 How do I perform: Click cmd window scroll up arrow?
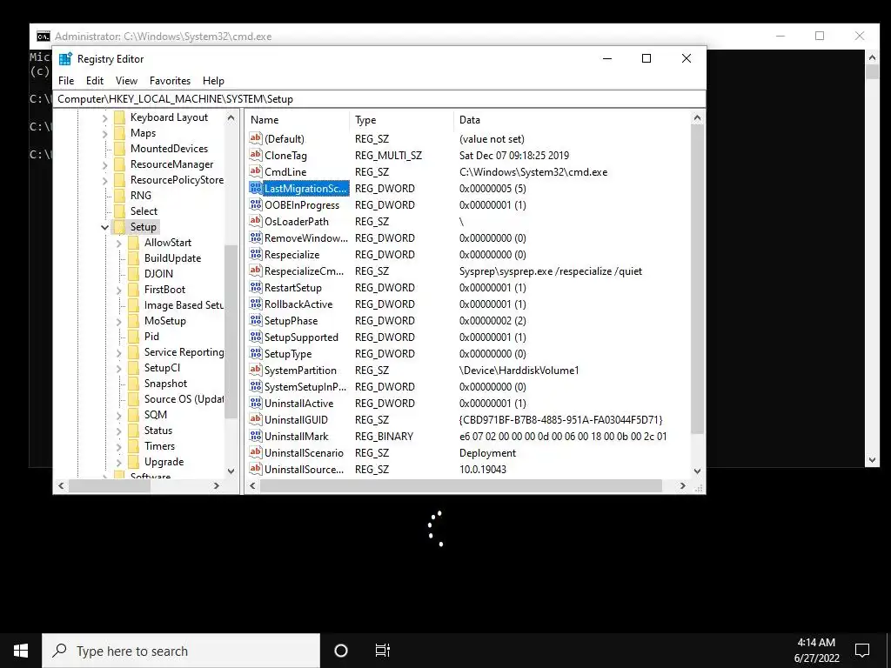(872, 57)
